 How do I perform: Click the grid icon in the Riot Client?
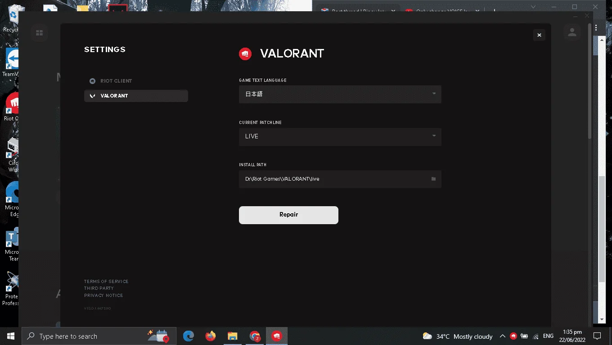point(39,33)
